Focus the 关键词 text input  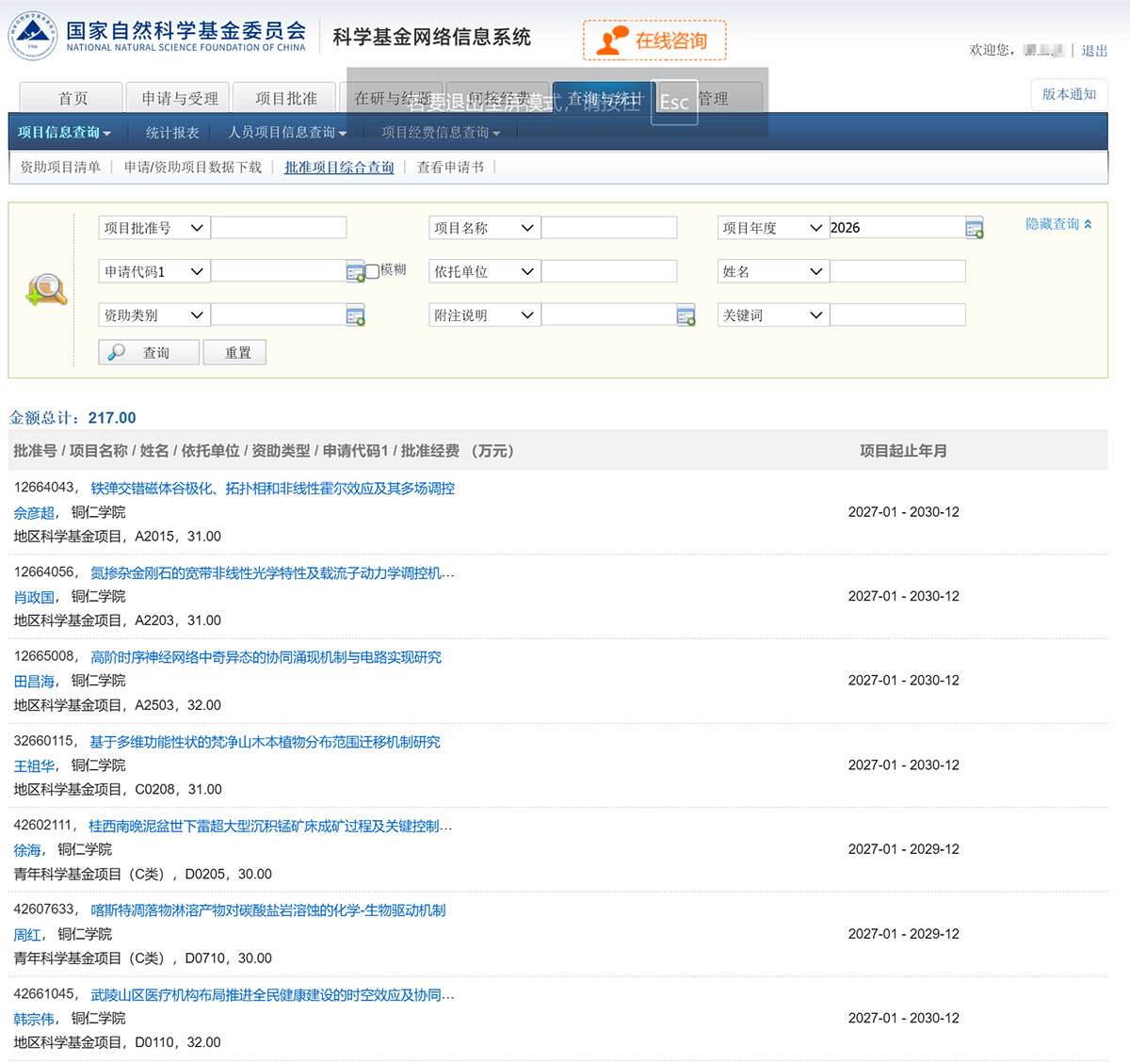tap(897, 315)
